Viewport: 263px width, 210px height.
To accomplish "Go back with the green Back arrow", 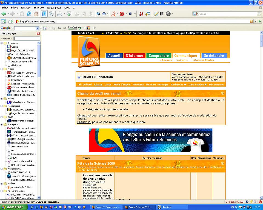I will pyautogui.click(x=3, y=14).
